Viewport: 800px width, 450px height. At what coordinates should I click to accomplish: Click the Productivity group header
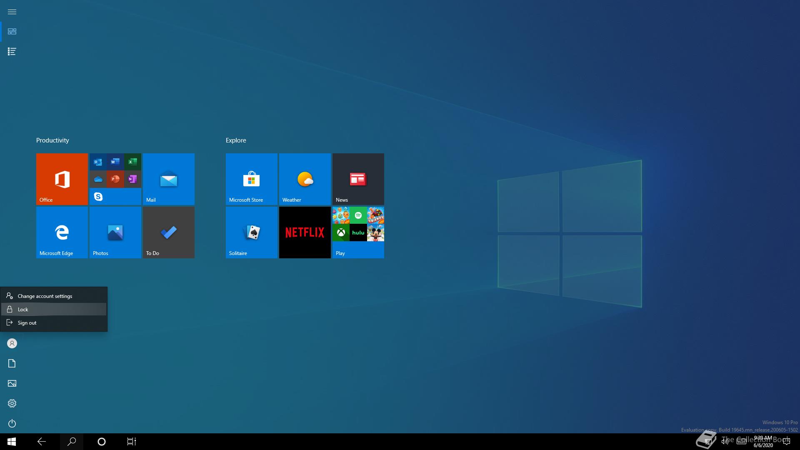coord(52,140)
